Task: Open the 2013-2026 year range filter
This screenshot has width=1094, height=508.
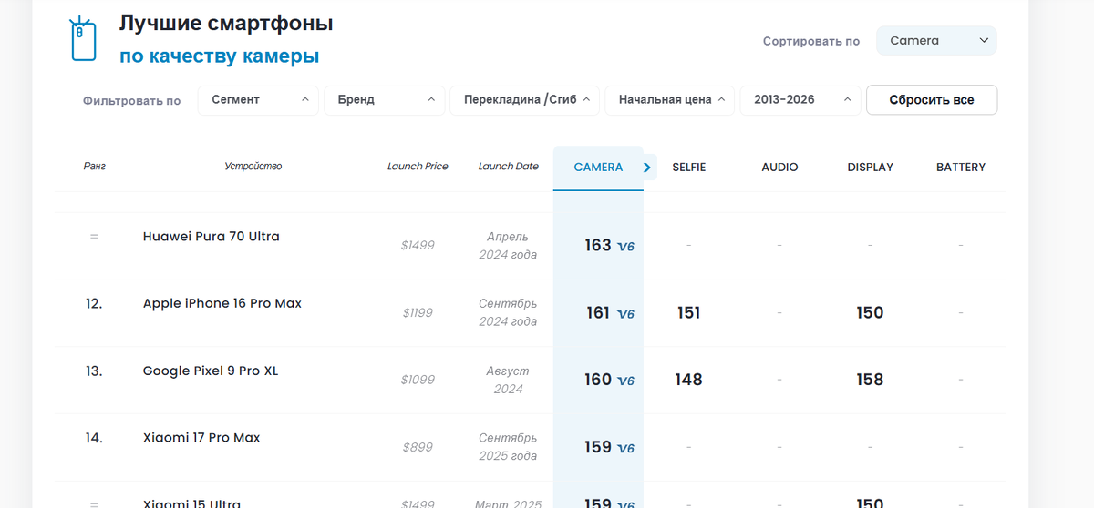Action: coord(800,100)
